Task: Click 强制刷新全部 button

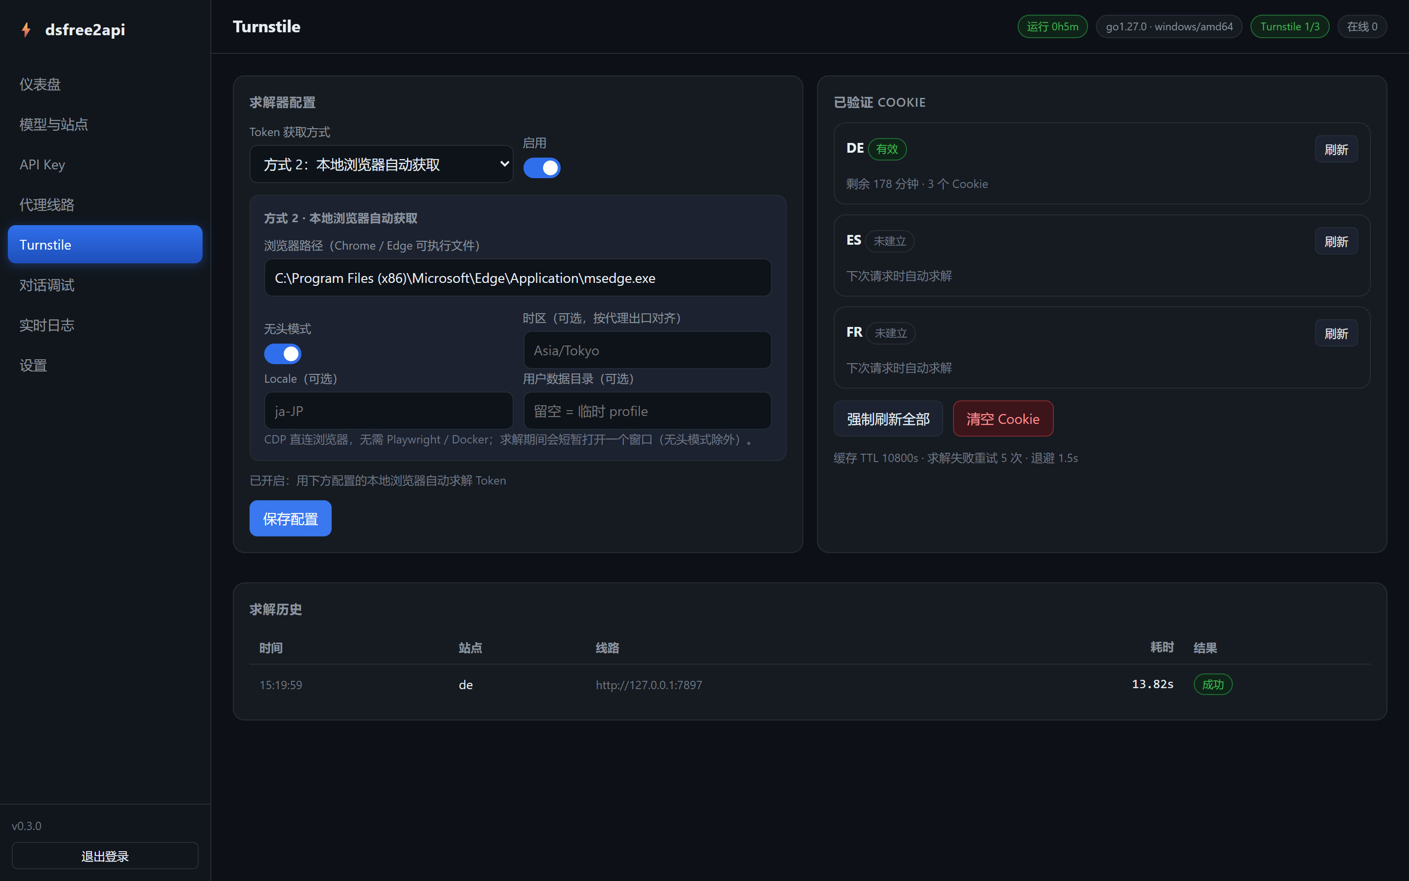Action: pos(888,419)
